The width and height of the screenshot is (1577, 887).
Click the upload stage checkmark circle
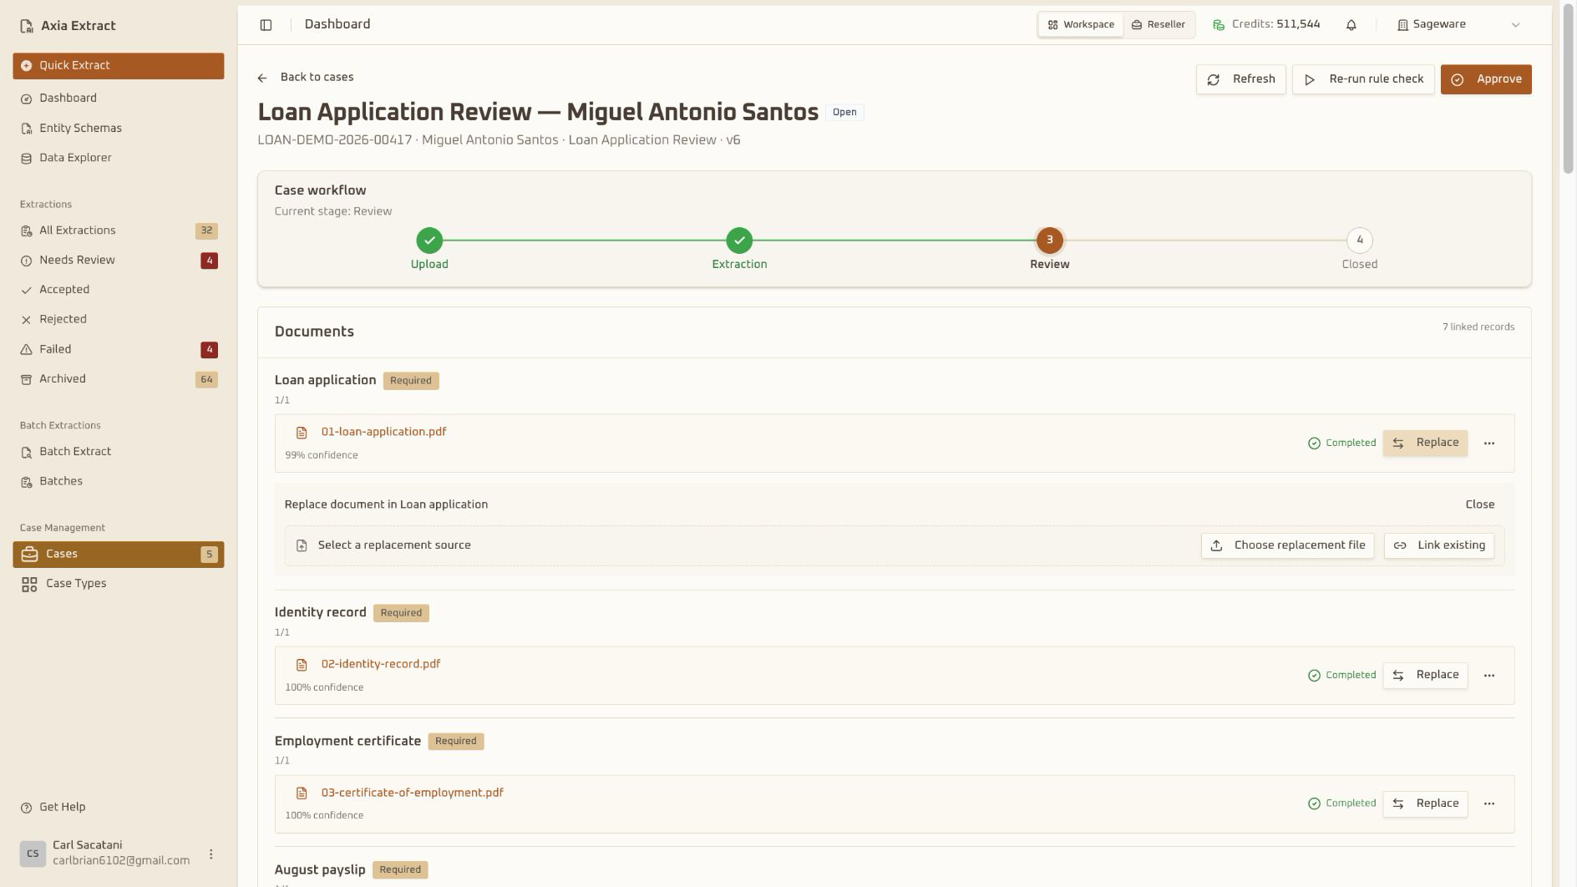pos(429,241)
